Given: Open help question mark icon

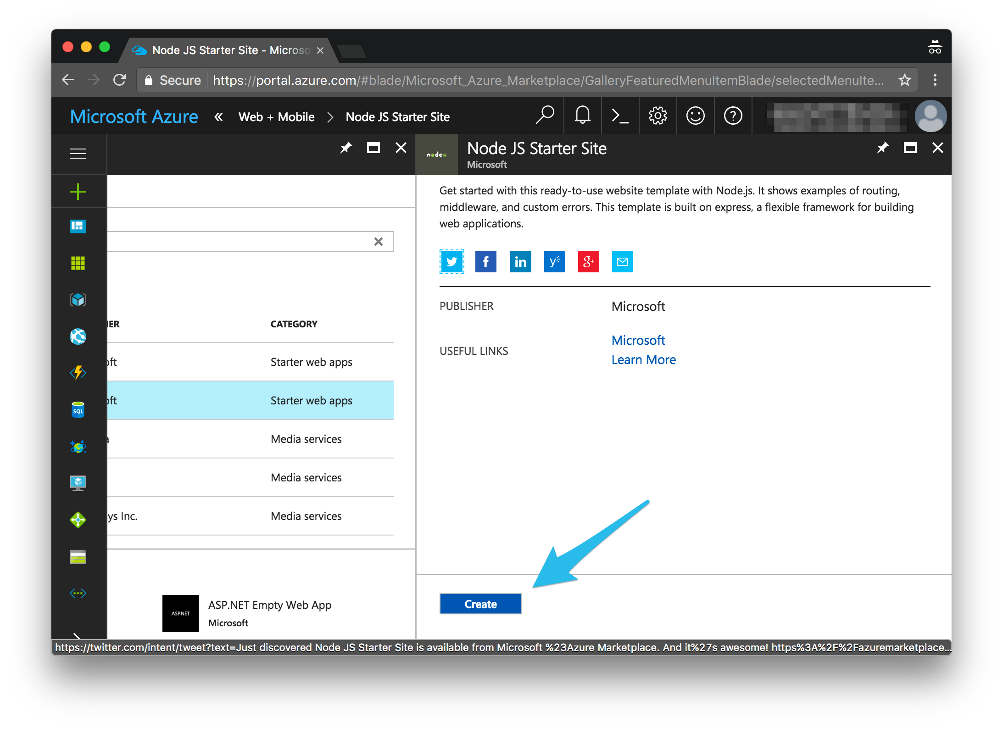Looking at the screenshot, I should (733, 116).
